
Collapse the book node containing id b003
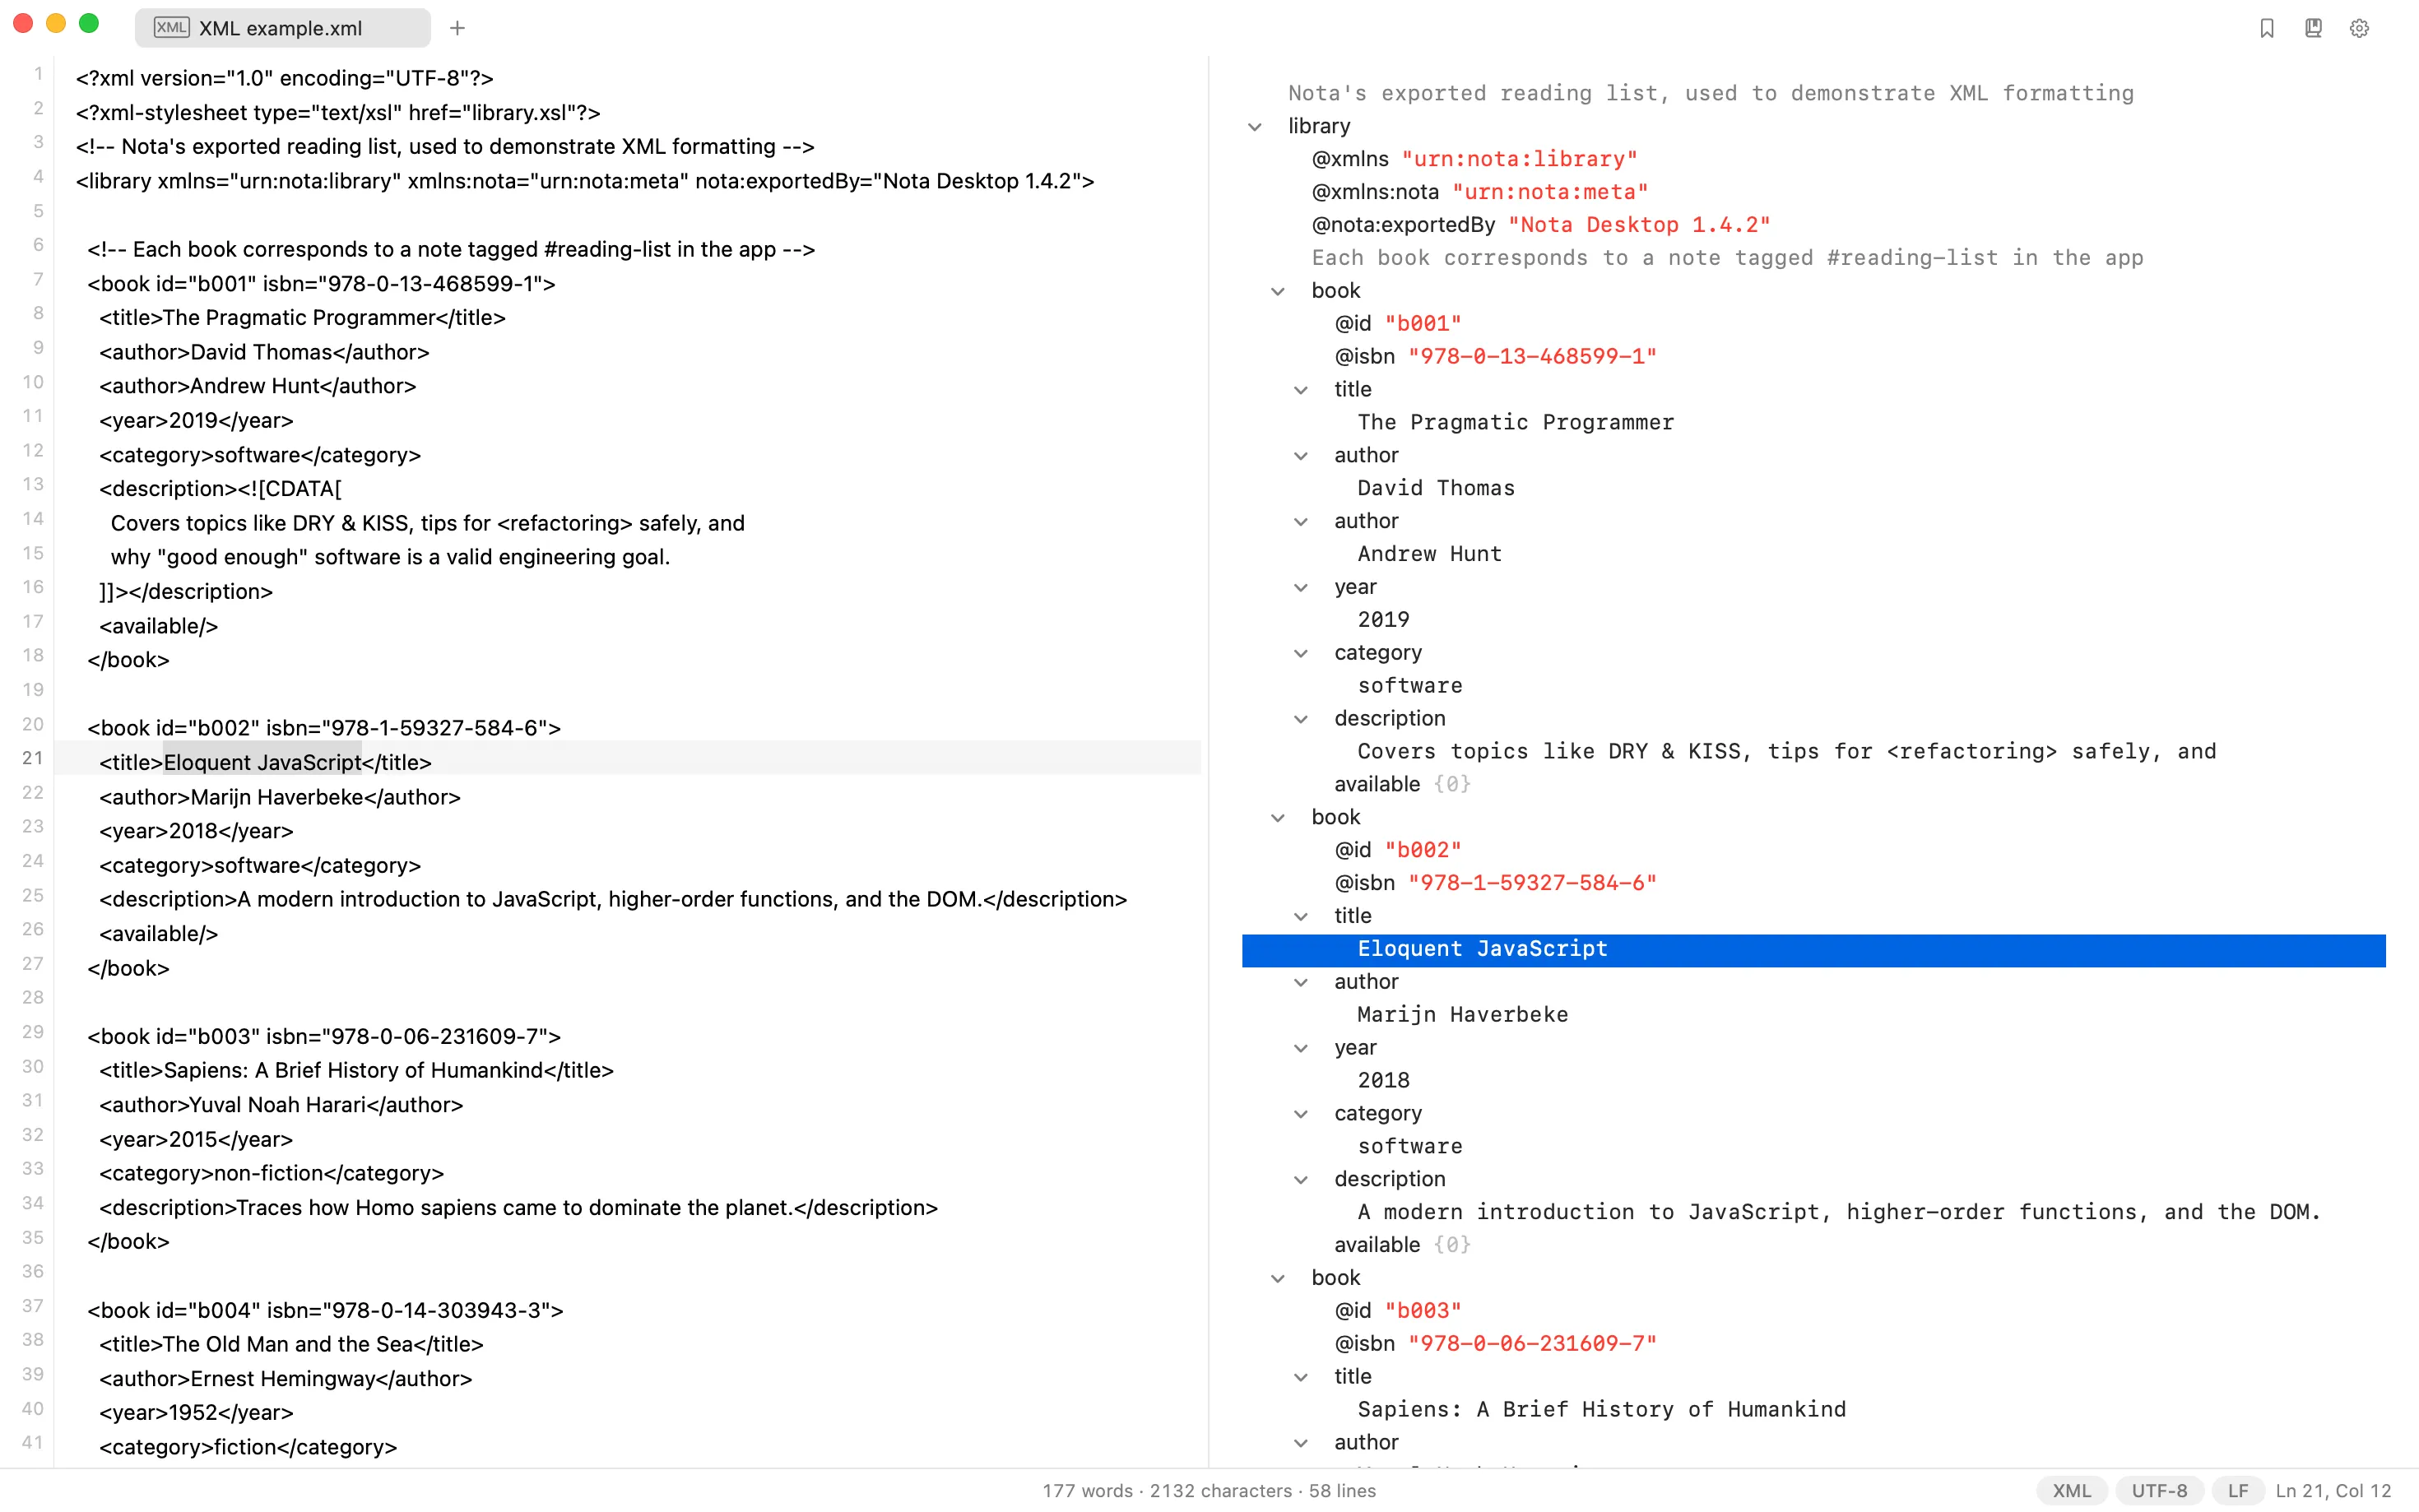coord(1278,1279)
